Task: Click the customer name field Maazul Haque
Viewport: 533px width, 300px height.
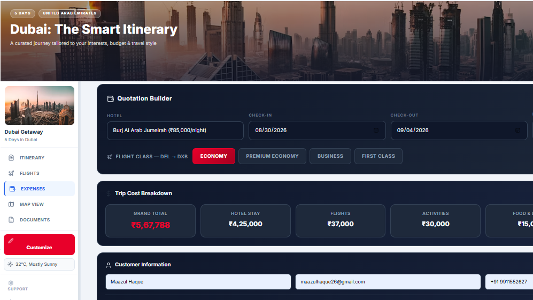Action: 198,282
